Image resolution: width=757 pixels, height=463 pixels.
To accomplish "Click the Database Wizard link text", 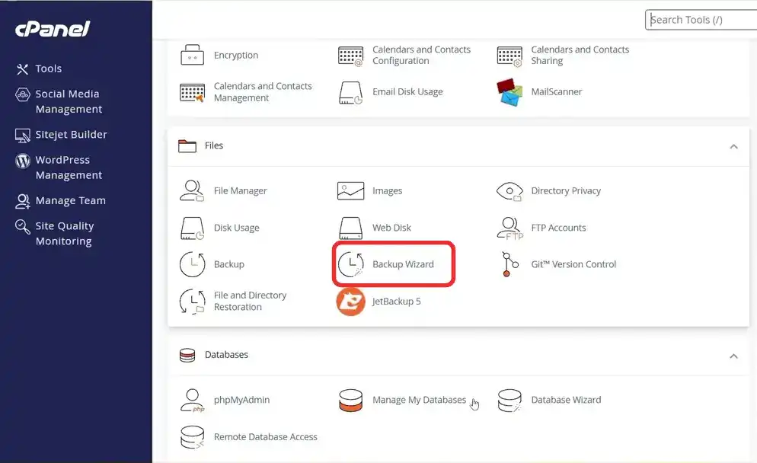I will (566, 400).
